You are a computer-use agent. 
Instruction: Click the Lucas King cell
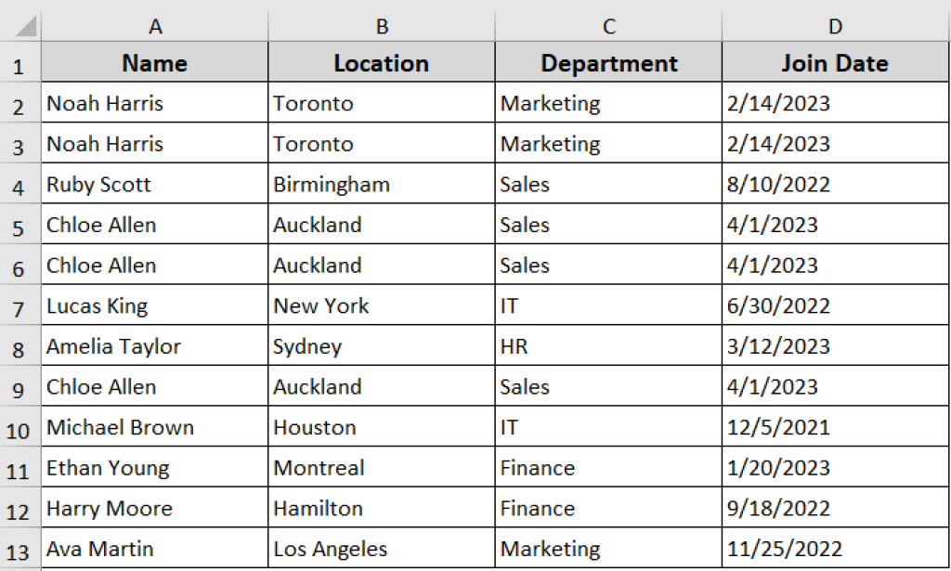[x=154, y=305]
